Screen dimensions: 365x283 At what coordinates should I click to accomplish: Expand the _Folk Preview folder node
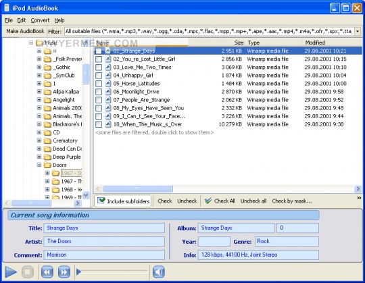pos(39,59)
